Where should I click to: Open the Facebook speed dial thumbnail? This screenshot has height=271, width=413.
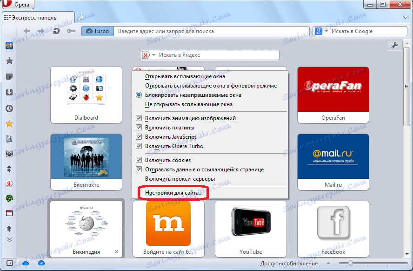(x=333, y=229)
